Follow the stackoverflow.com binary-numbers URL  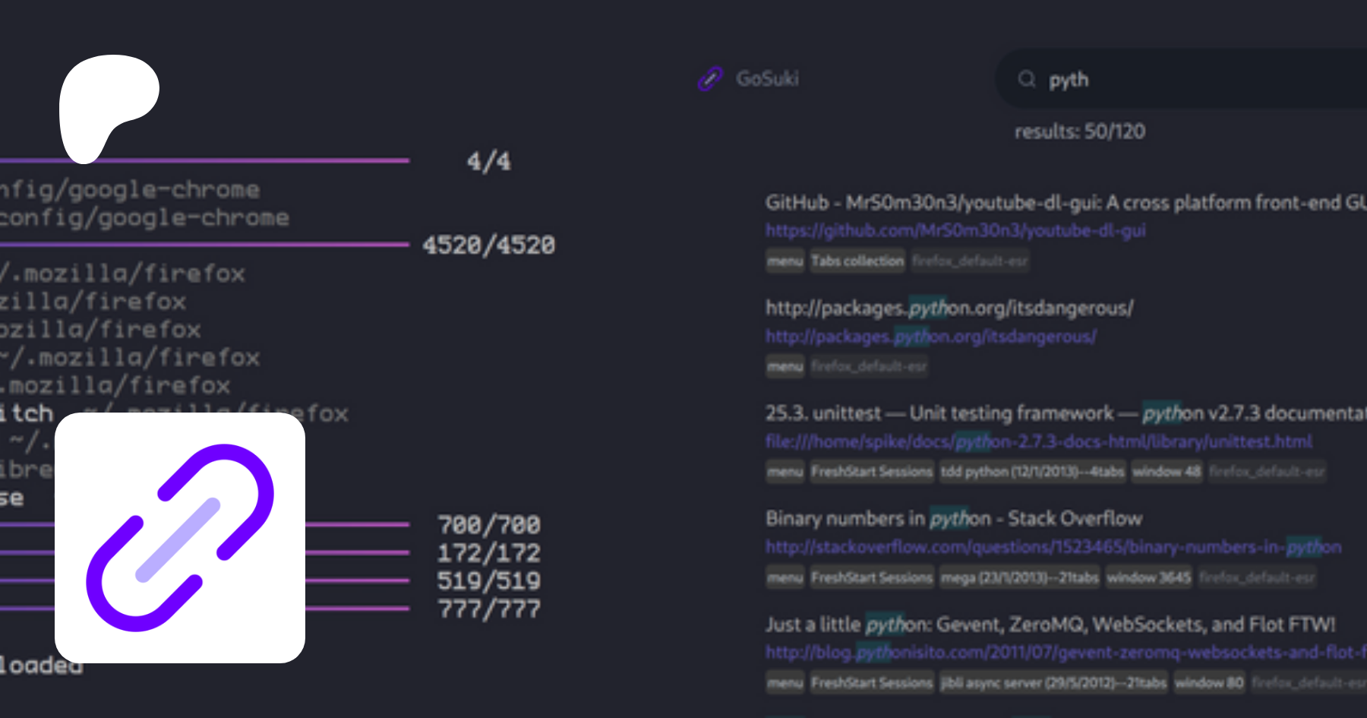[1053, 547]
